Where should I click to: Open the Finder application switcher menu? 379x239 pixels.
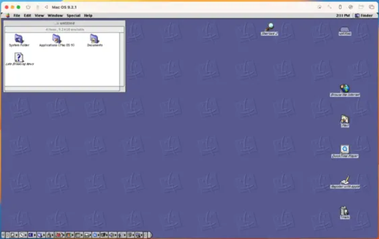point(364,16)
